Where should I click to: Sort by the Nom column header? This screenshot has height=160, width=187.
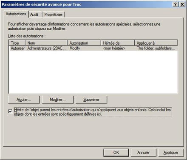click(46, 43)
